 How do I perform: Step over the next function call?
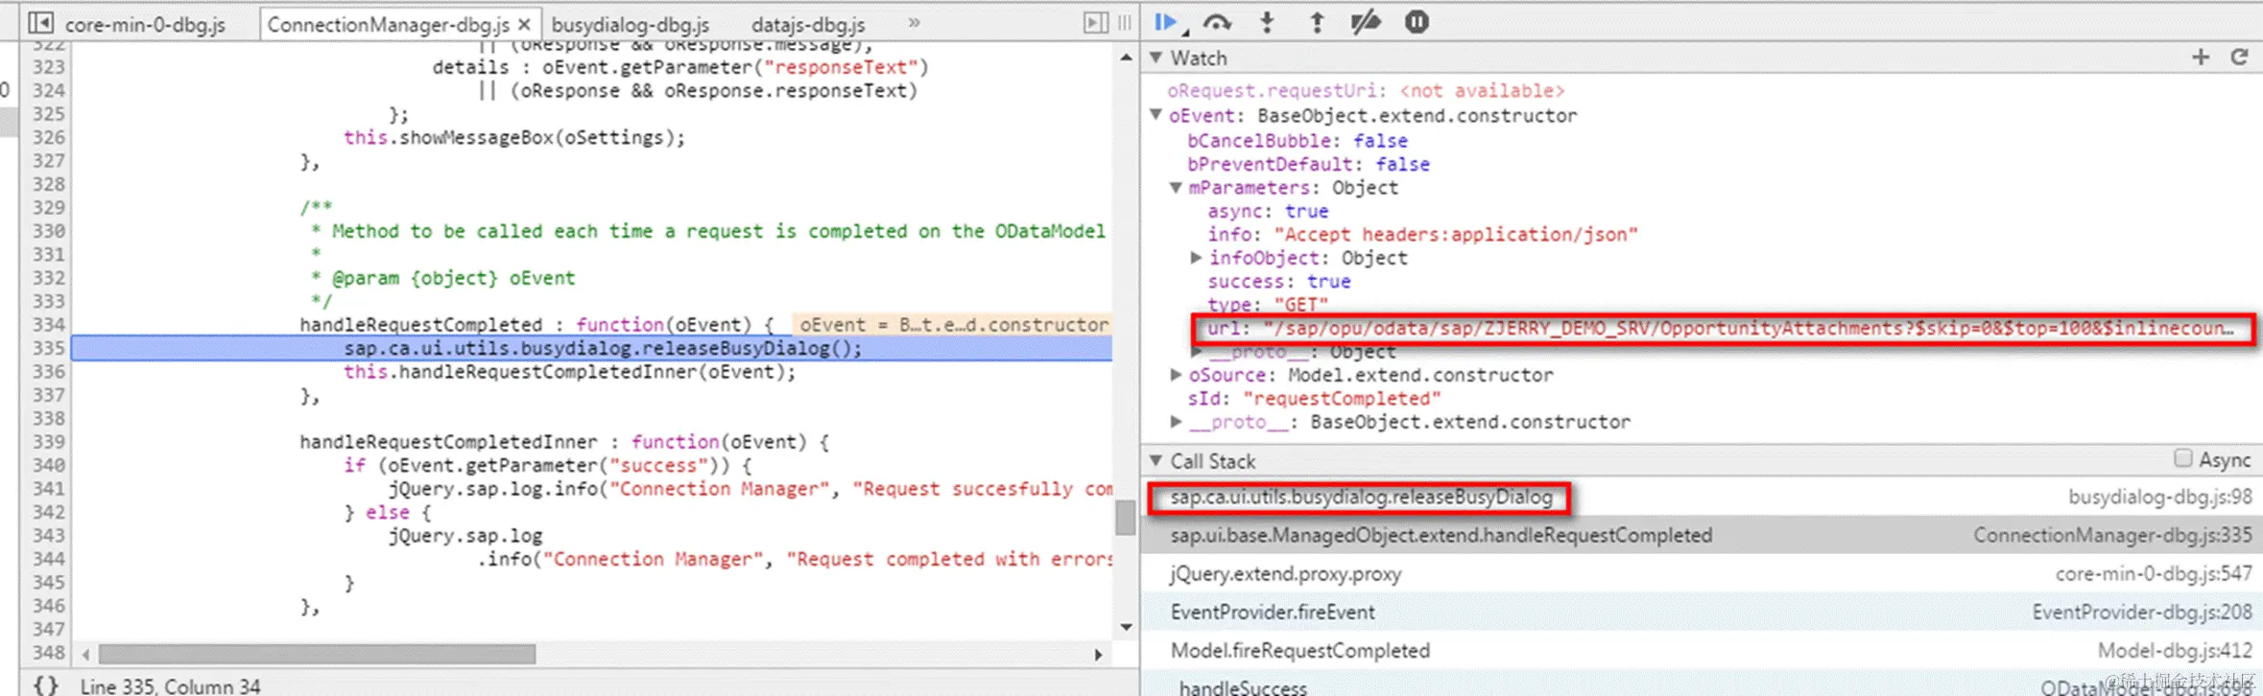[1217, 22]
